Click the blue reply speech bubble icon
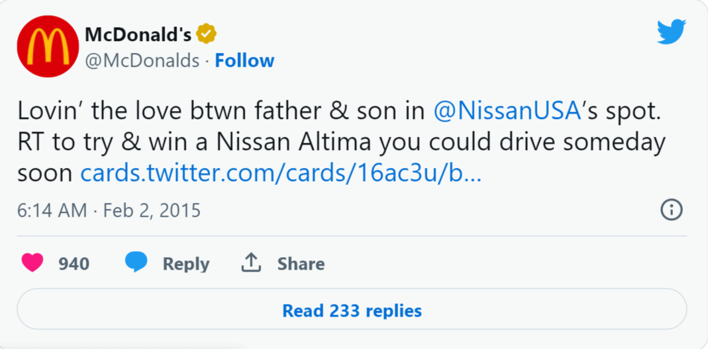This screenshot has height=349, width=708. [136, 263]
